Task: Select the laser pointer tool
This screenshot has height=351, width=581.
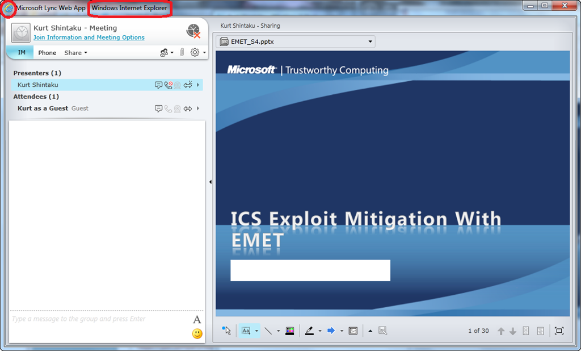Action: point(227,331)
